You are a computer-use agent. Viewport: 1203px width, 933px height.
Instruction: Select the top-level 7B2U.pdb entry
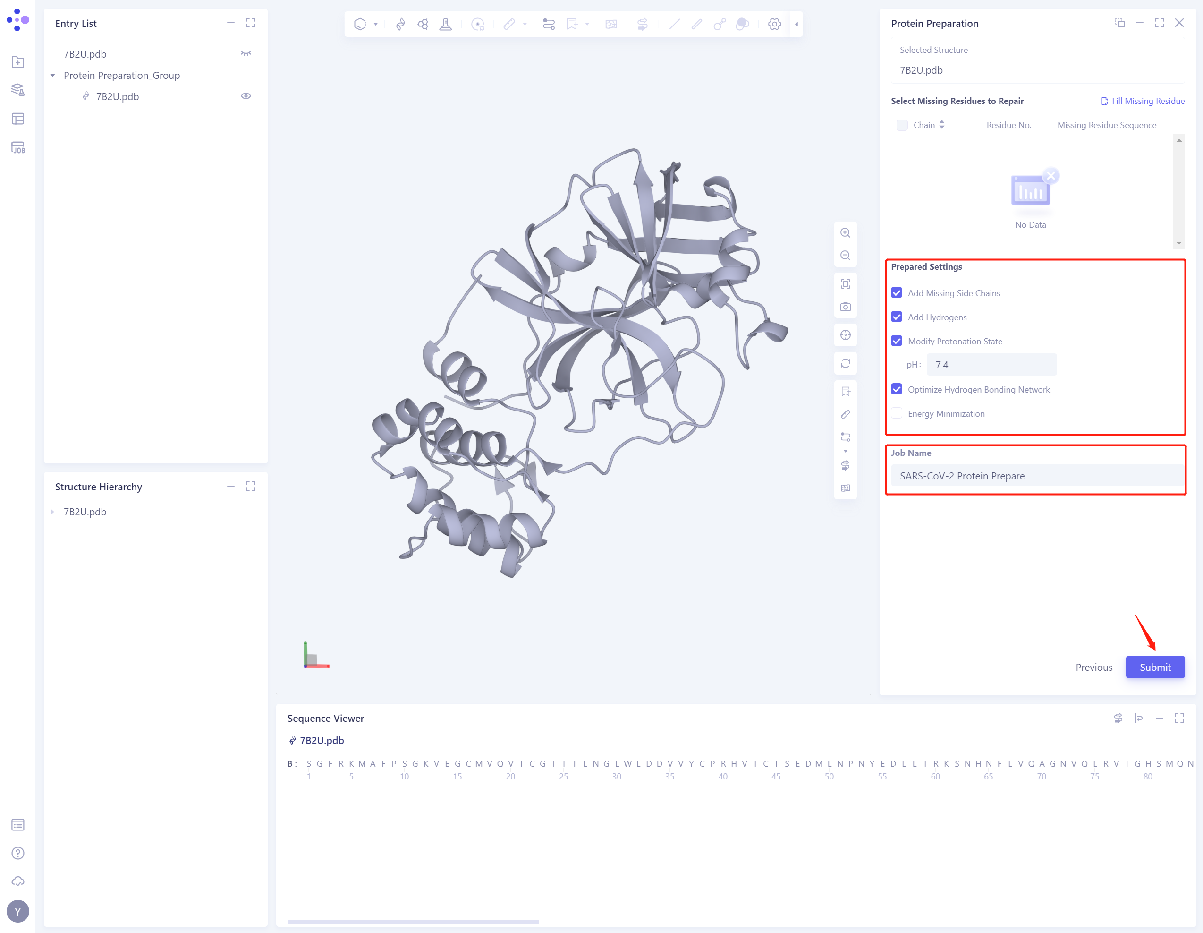point(85,54)
